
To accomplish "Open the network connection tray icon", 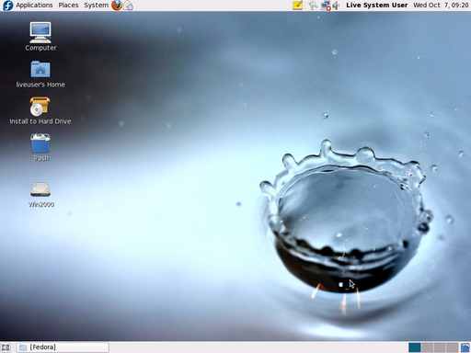I will (x=325, y=6).
